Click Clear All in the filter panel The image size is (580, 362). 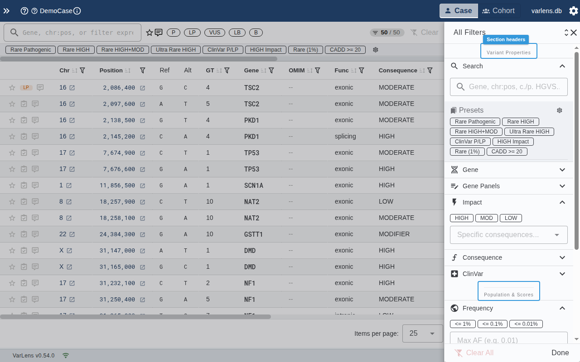(x=474, y=352)
